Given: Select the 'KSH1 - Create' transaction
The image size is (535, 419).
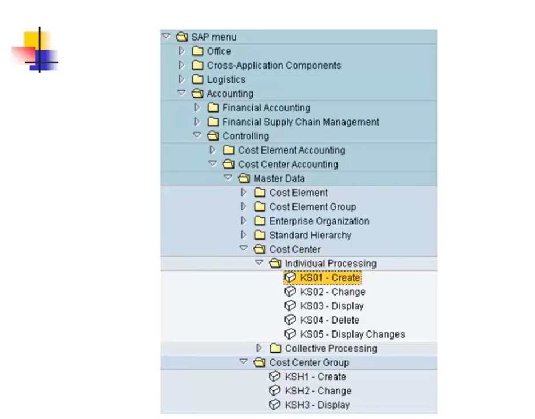Looking at the screenshot, I should point(315,377).
